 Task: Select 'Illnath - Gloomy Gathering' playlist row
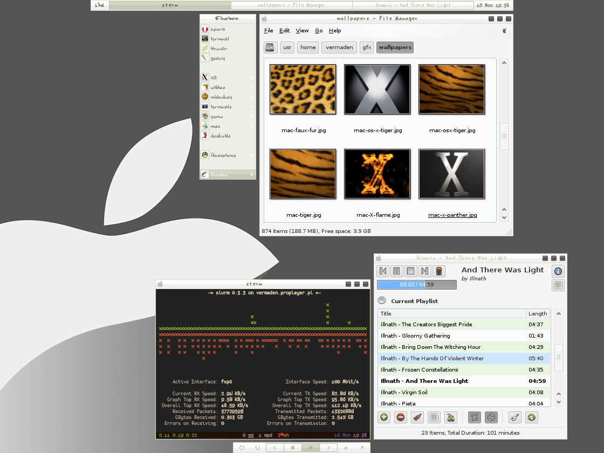point(464,335)
